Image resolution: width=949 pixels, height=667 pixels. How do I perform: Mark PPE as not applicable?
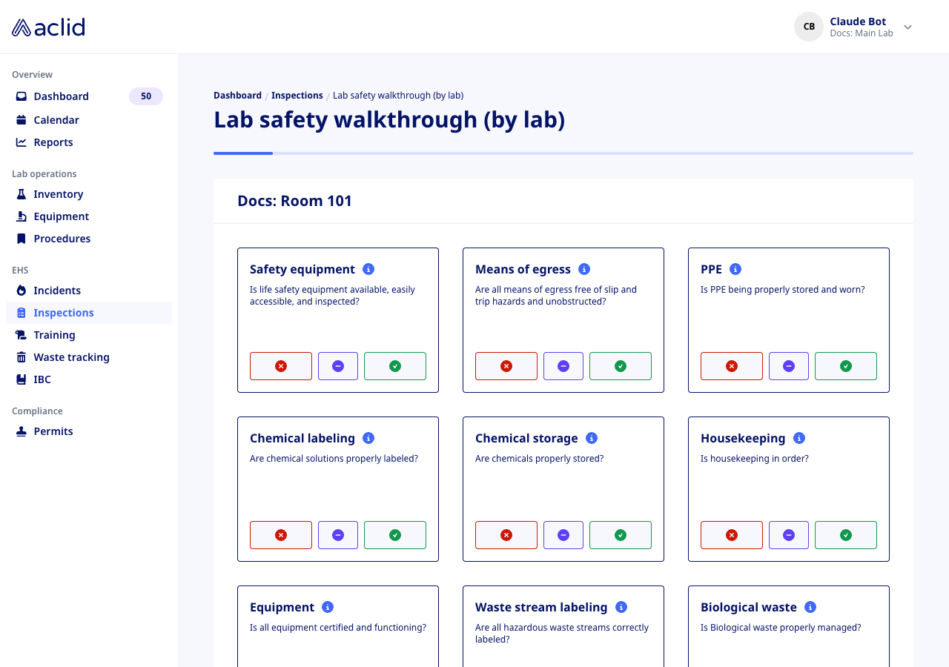789,366
